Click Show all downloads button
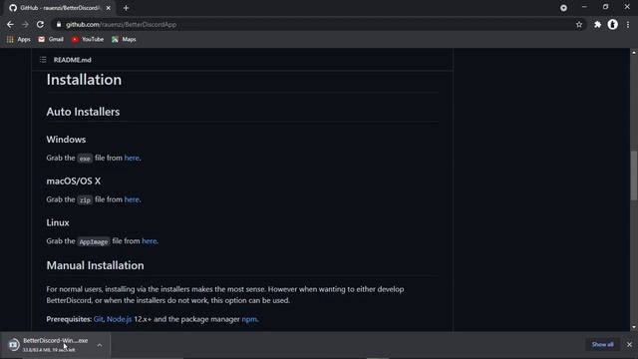This screenshot has width=638, height=359. click(602, 345)
